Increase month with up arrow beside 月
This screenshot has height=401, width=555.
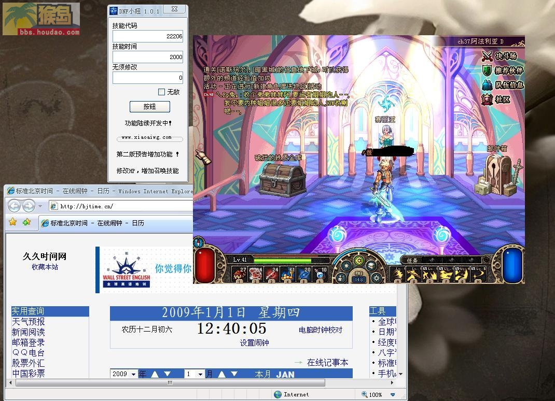tap(221, 374)
